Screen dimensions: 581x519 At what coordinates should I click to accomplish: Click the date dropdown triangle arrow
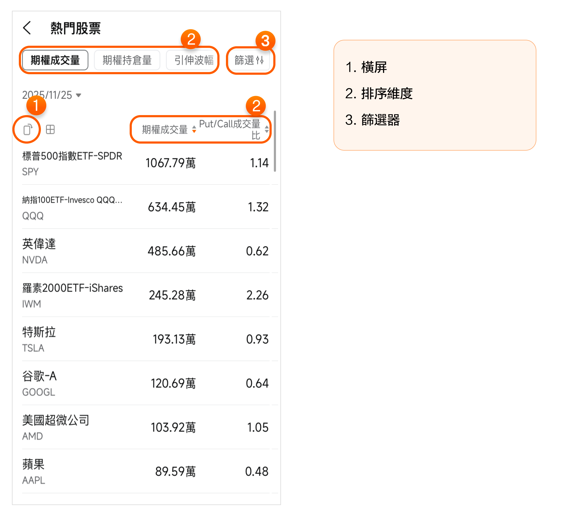coord(79,95)
